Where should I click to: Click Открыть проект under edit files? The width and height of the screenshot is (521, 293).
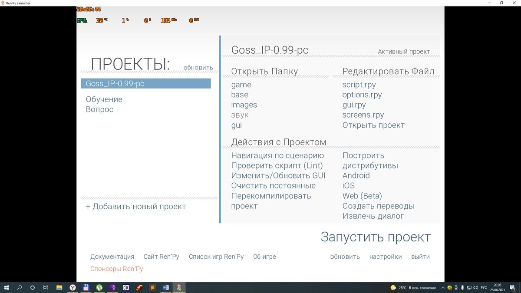tap(373, 125)
